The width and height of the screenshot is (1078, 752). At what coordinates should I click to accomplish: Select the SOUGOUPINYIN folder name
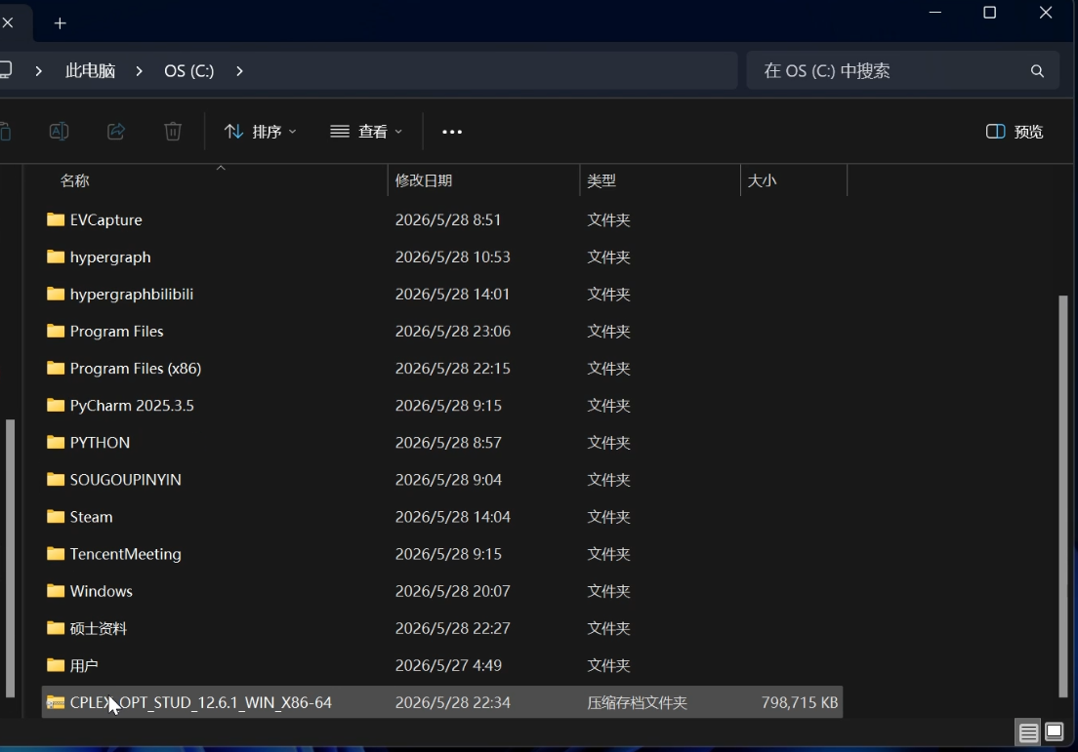(x=126, y=479)
